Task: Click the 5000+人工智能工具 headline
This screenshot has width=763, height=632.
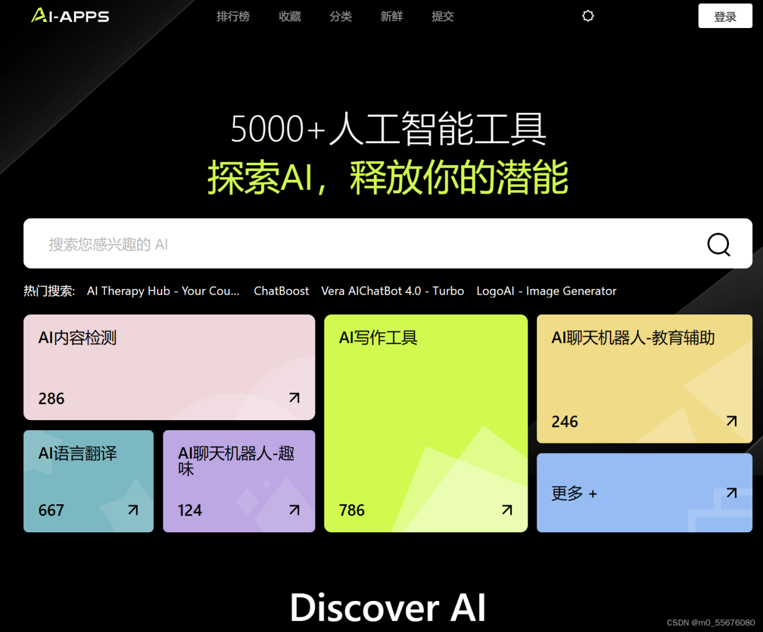Action: click(x=389, y=128)
